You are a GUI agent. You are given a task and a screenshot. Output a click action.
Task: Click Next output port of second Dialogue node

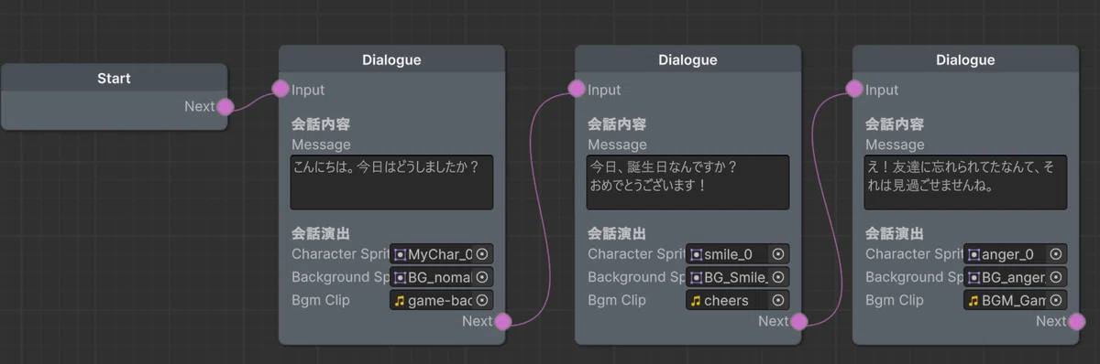[798, 321]
